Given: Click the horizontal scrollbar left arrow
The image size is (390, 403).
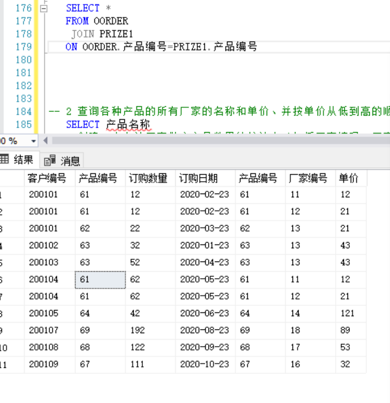Looking at the screenshot, I should 45,140.
